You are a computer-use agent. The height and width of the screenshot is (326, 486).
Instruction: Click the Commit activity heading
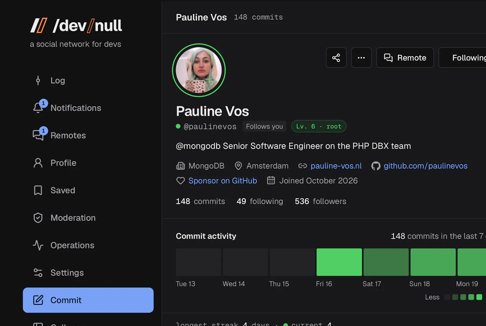206,236
